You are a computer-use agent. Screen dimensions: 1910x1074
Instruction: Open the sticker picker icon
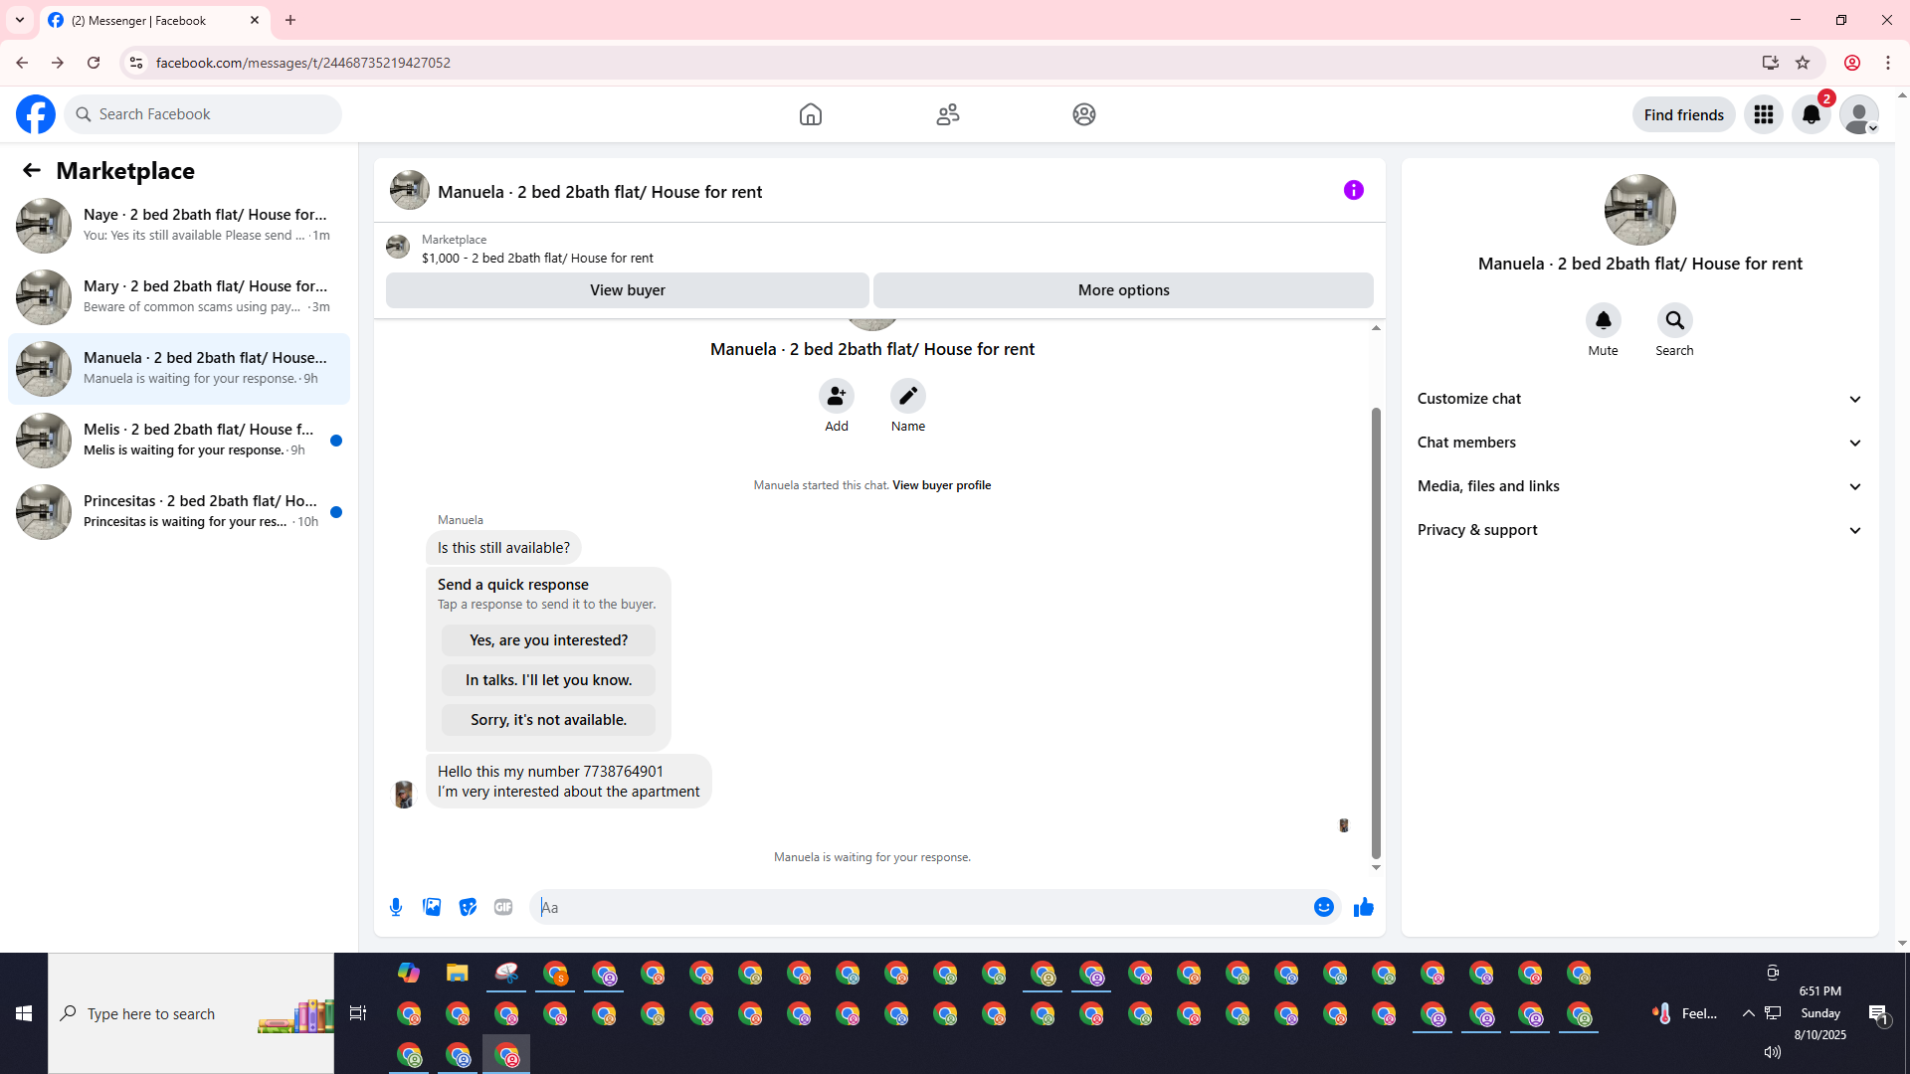pos(468,907)
